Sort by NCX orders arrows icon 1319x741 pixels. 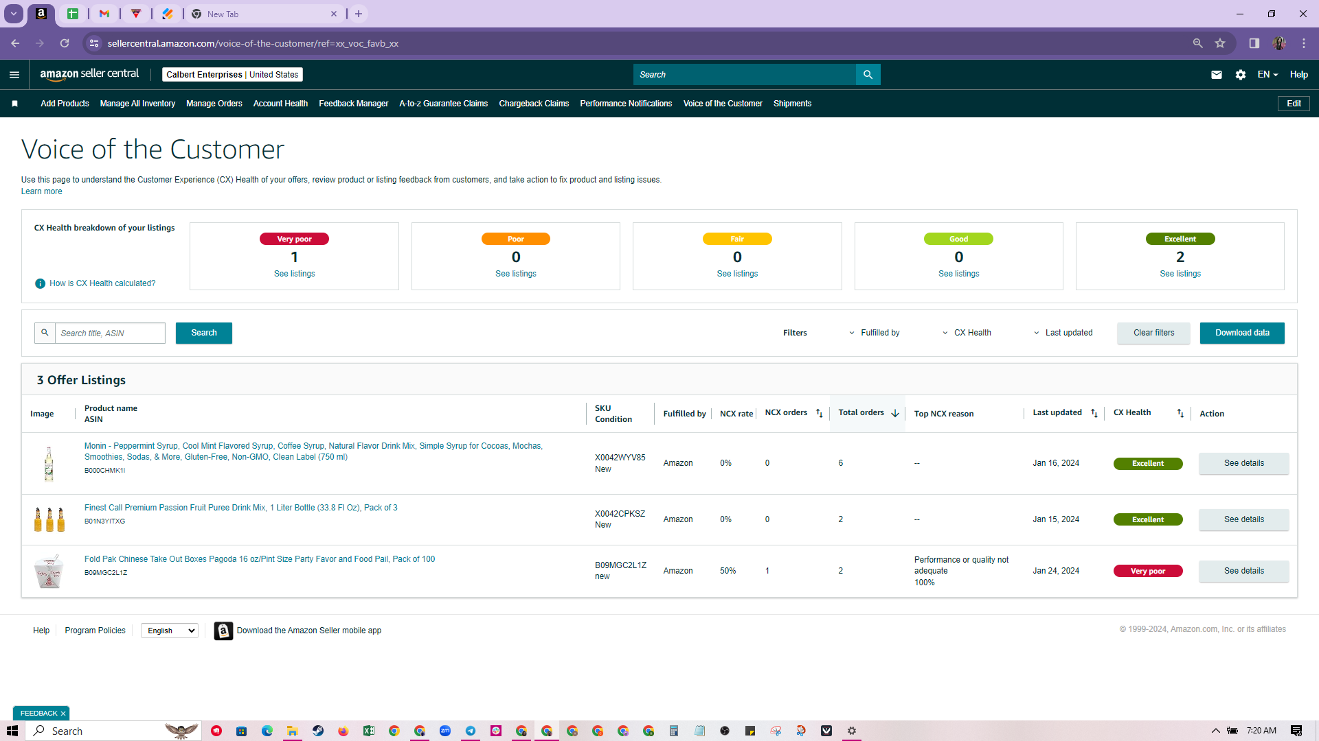point(820,413)
